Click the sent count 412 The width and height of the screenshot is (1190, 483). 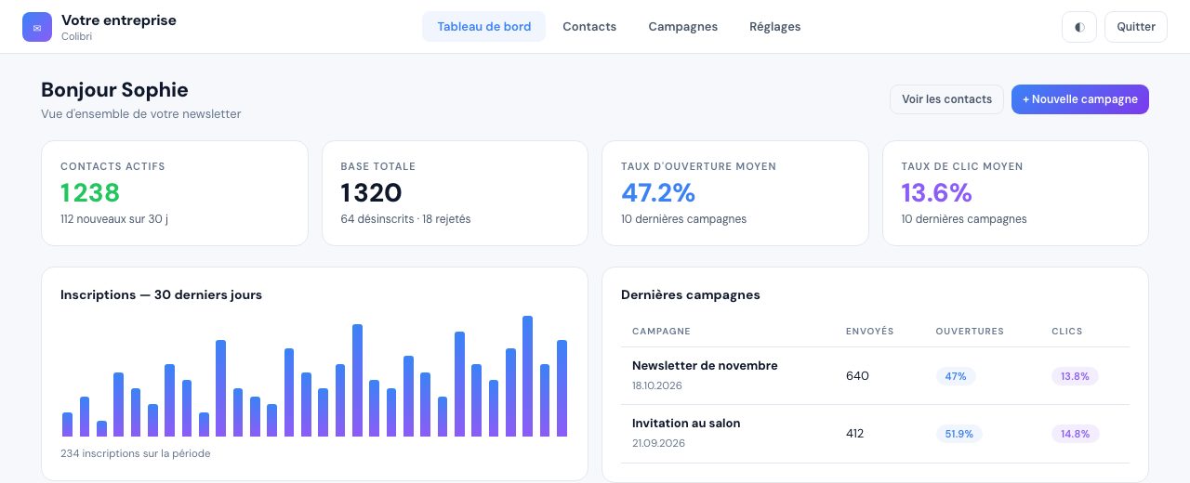click(855, 434)
